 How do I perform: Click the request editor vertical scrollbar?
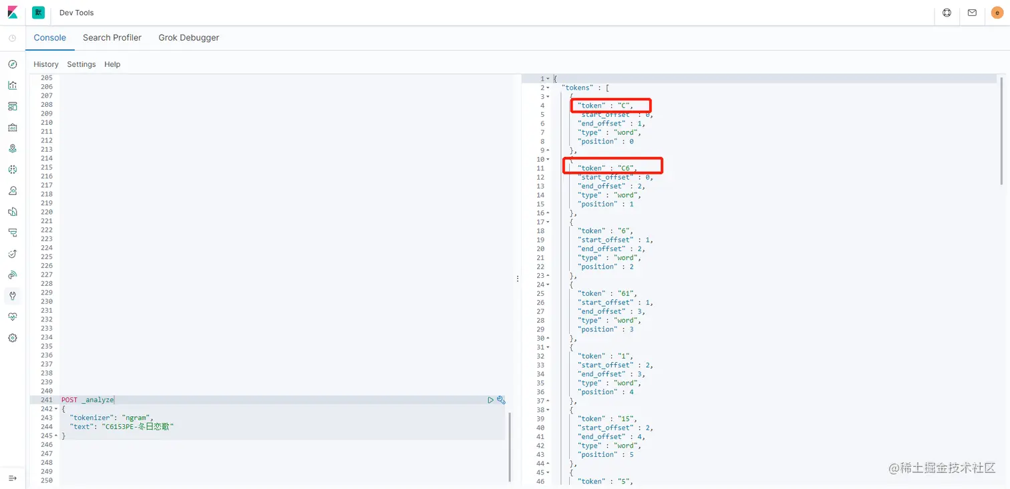pyautogui.click(x=509, y=446)
